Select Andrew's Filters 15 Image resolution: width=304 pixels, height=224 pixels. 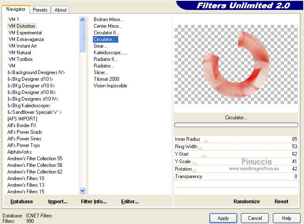point(26,191)
